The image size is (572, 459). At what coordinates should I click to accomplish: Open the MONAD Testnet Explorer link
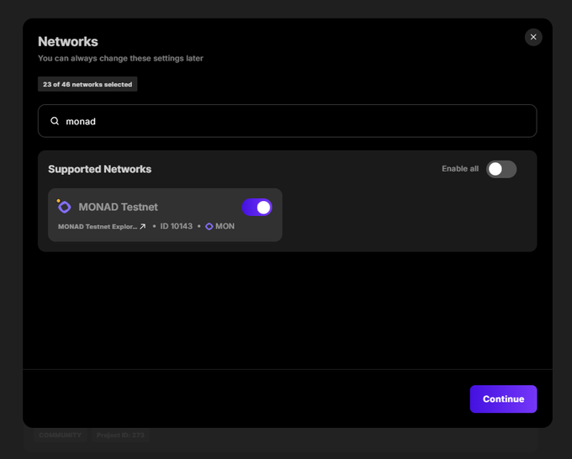pyautogui.click(x=98, y=226)
